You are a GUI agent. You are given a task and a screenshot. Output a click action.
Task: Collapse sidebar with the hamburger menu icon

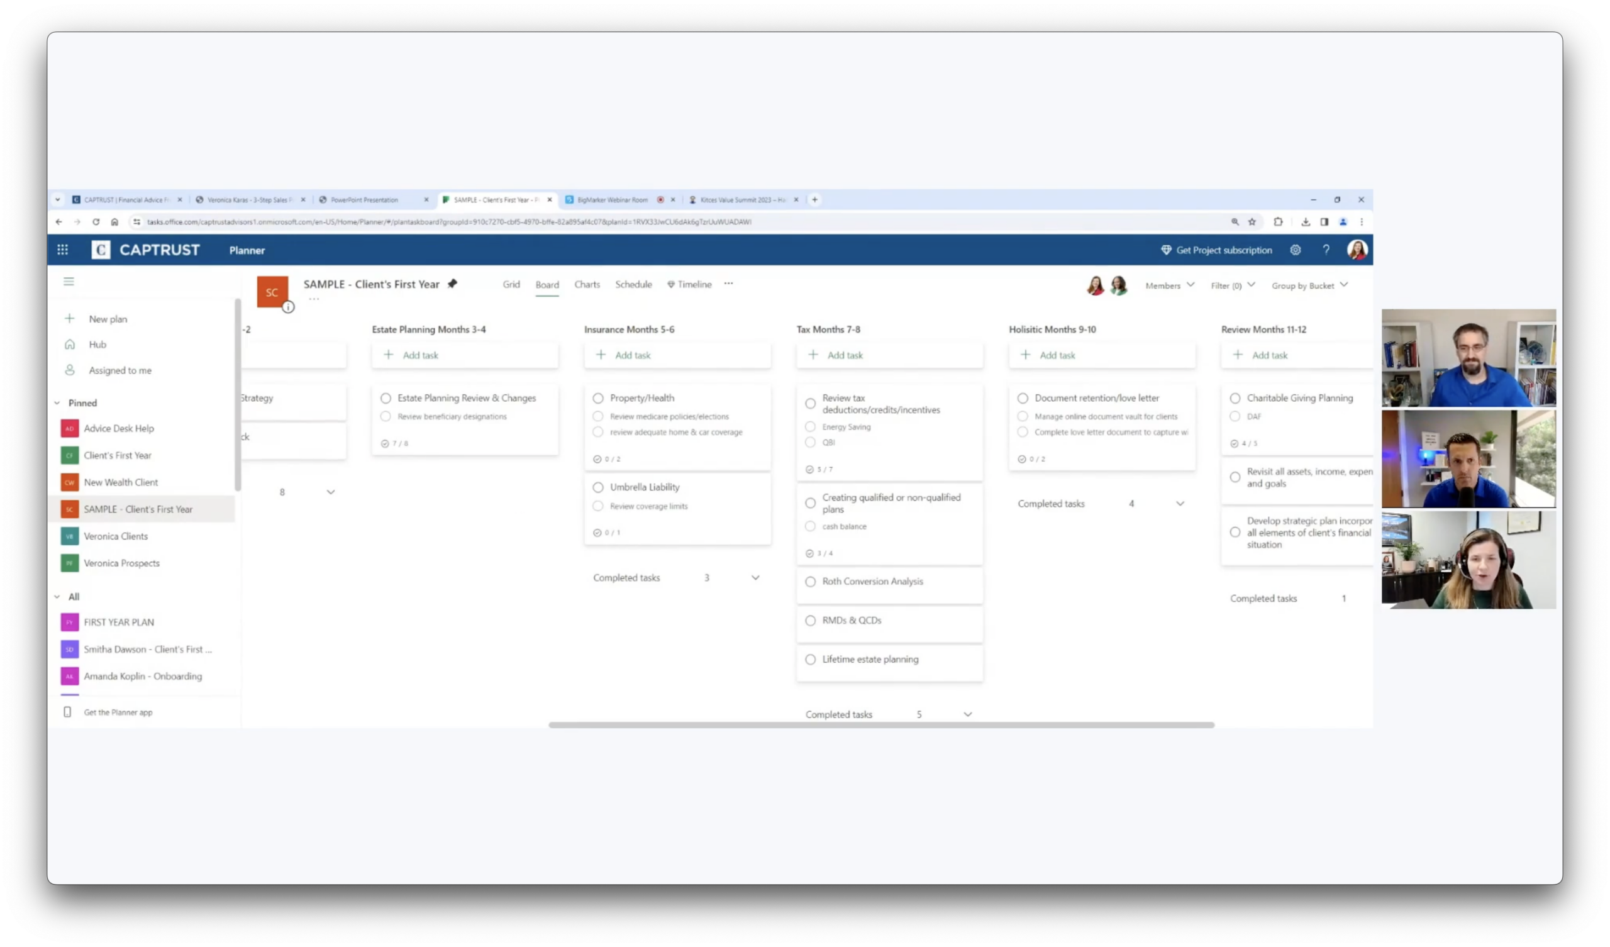tap(69, 281)
